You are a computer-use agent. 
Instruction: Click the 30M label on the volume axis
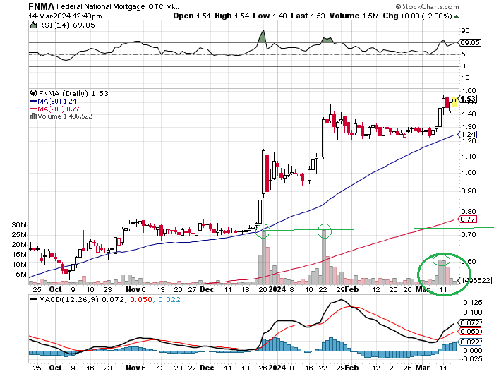(x=19, y=225)
